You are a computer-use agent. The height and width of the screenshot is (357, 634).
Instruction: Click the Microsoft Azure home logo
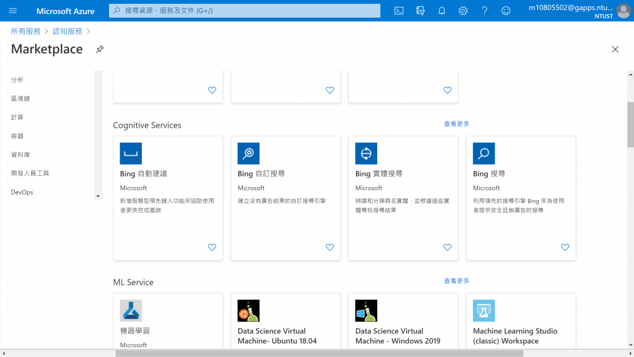pos(66,11)
